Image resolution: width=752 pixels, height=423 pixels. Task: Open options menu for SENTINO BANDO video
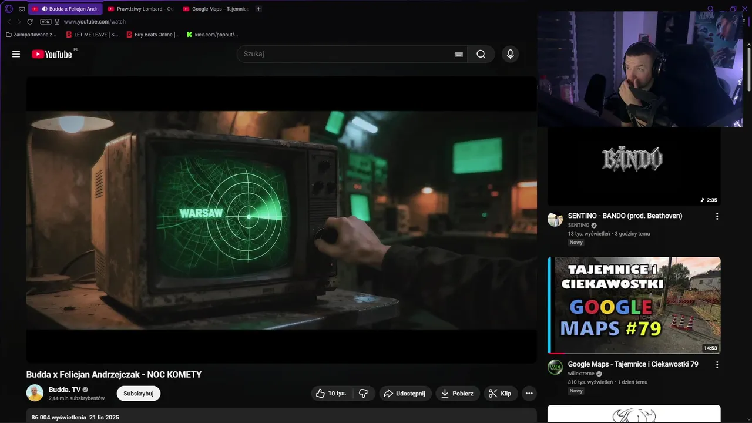717,217
